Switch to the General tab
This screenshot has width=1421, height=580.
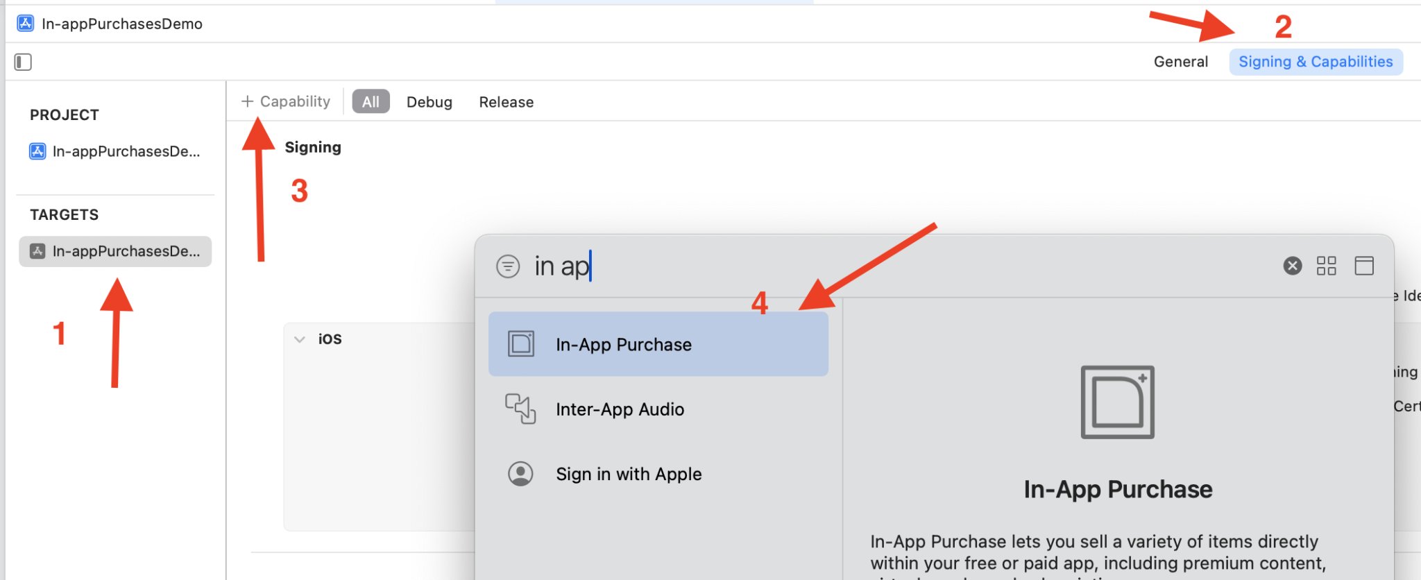1180,62
